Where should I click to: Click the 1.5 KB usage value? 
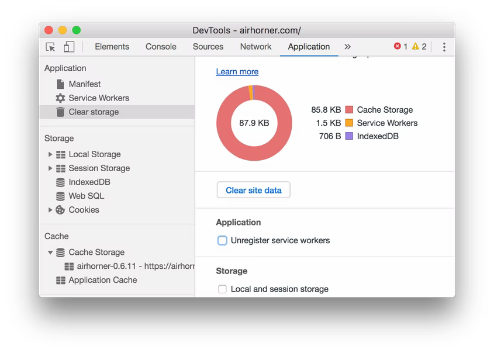tap(329, 123)
